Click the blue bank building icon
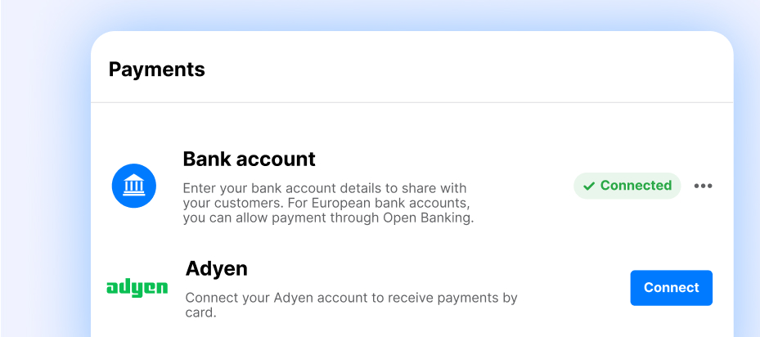The height and width of the screenshot is (337, 760). click(133, 186)
